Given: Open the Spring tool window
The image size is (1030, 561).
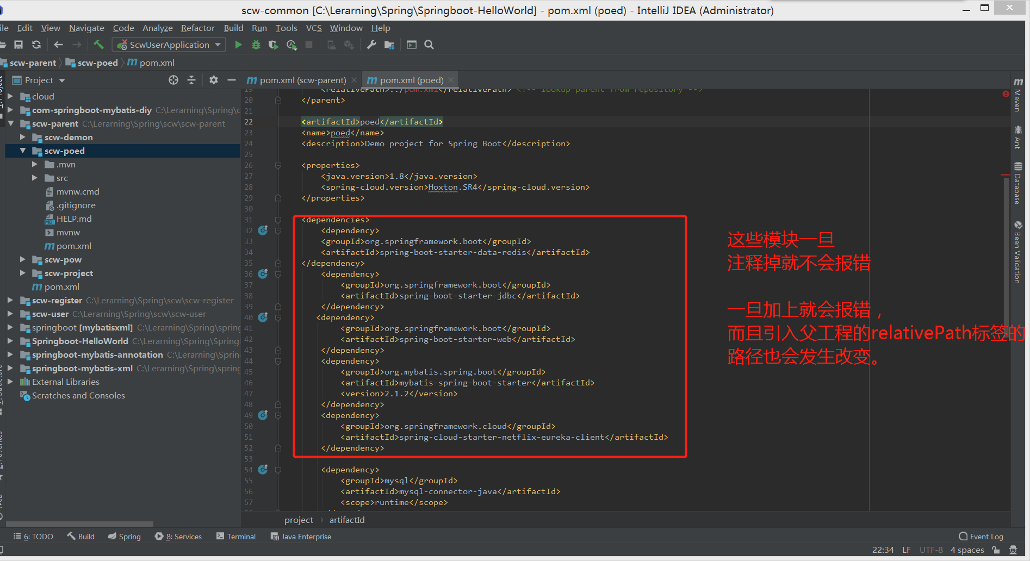Looking at the screenshot, I should pos(124,537).
